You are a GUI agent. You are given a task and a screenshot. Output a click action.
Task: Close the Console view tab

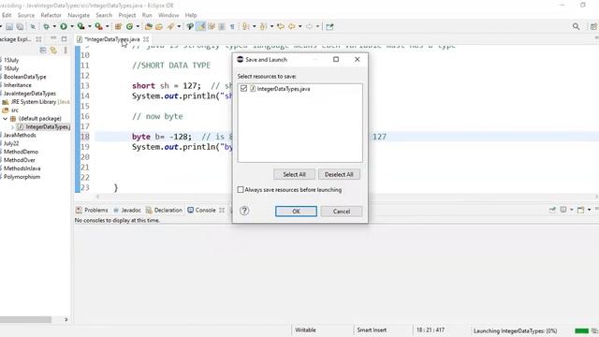pyautogui.click(x=222, y=210)
